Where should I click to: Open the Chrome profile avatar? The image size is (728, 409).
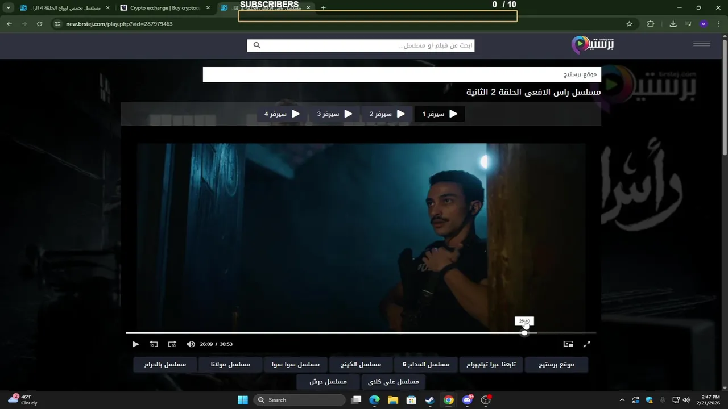pos(704,24)
